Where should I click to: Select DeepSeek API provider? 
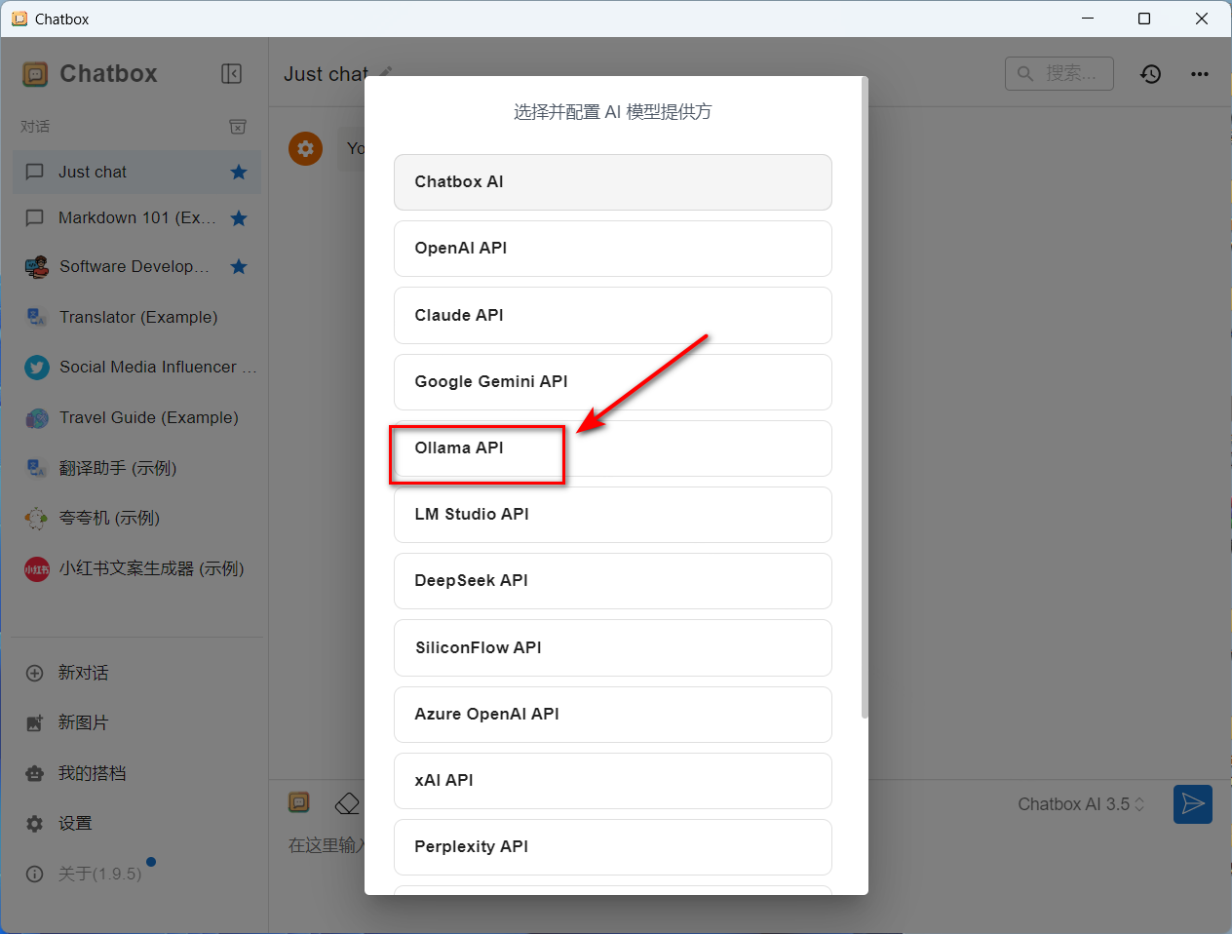[613, 581]
